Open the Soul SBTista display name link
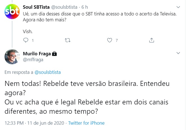 click(38, 7)
